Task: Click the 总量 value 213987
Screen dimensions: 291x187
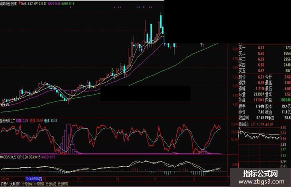Action: [259, 94]
